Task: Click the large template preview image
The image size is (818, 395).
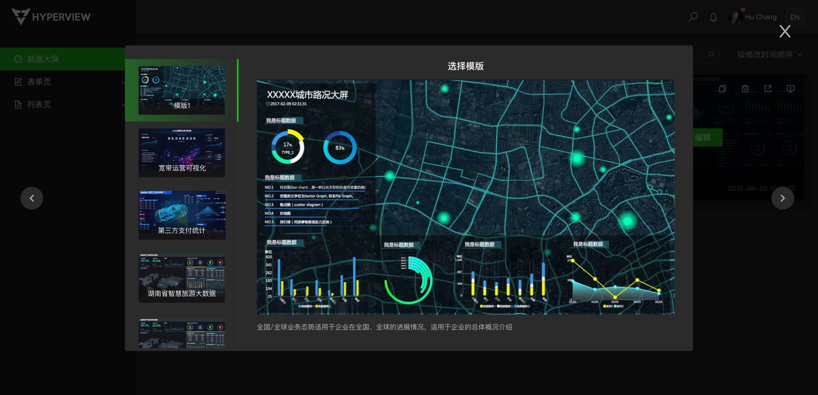Action: [x=465, y=197]
